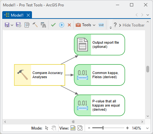Viewport: 153px width, 134px height.
Task: Click the toolbox icon beside Tools
Action: [78, 25]
